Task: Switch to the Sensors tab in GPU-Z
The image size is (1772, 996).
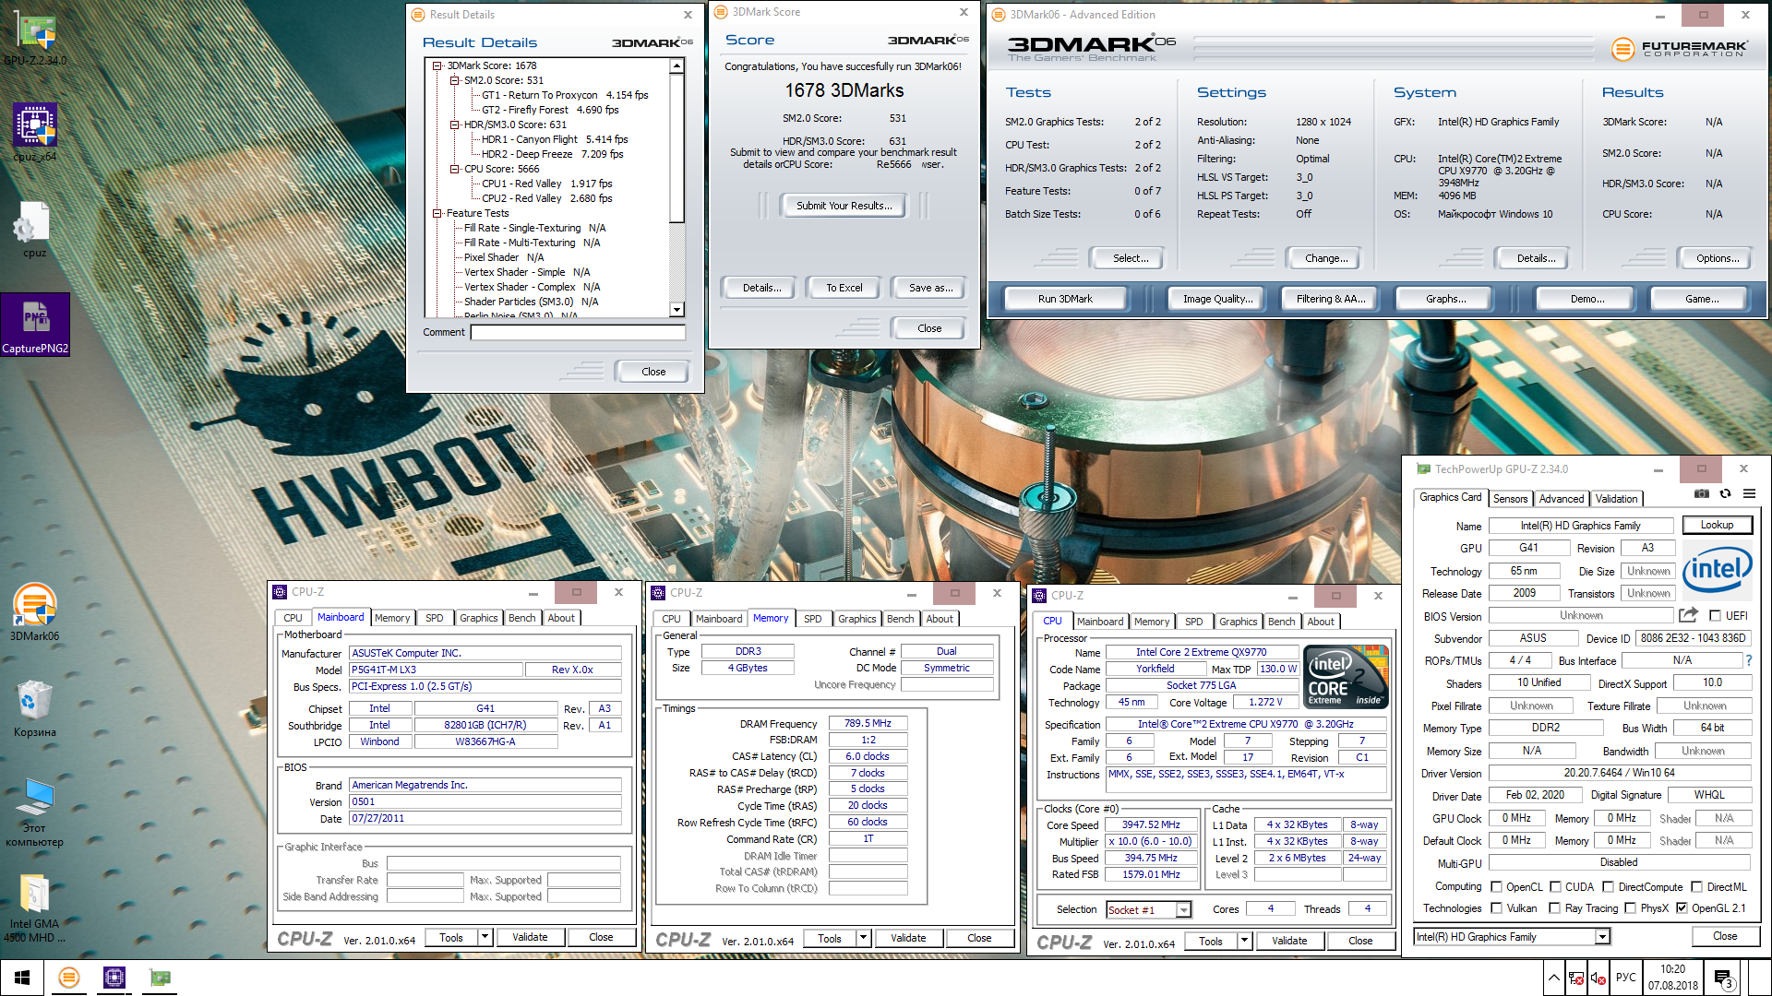Action: click(1511, 498)
